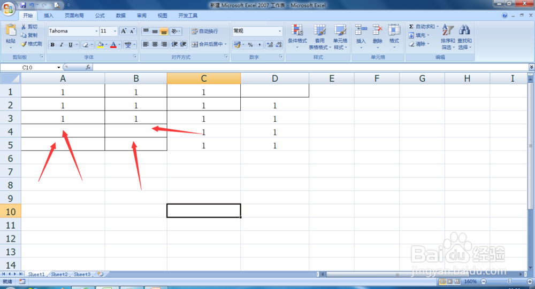The width and height of the screenshot is (535, 289).
Task: Open Cell Styles (单元格样式)
Action: (340, 37)
